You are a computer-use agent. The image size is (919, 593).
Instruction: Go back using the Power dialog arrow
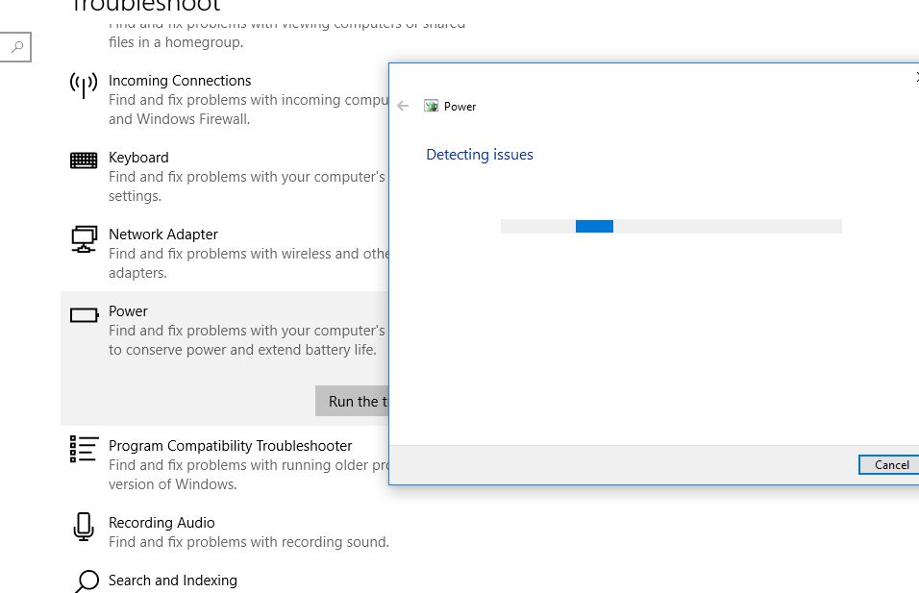pyautogui.click(x=403, y=107)
